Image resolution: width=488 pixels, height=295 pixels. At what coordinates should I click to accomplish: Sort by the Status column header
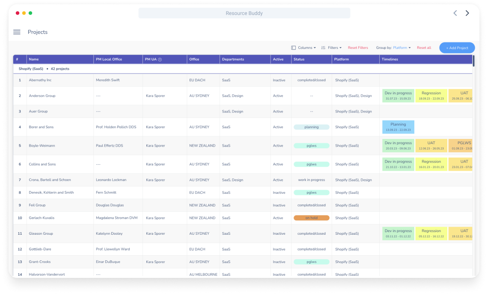coord(299,59)
